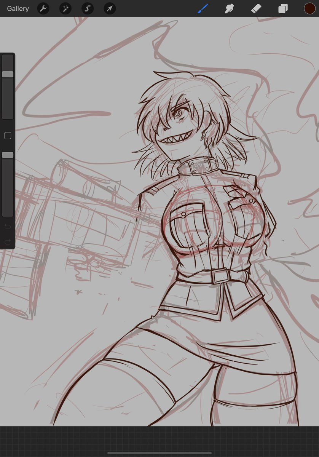This screenshot has width=319, height=457.
Task: Open the color picker swatch
Action: 309,8
